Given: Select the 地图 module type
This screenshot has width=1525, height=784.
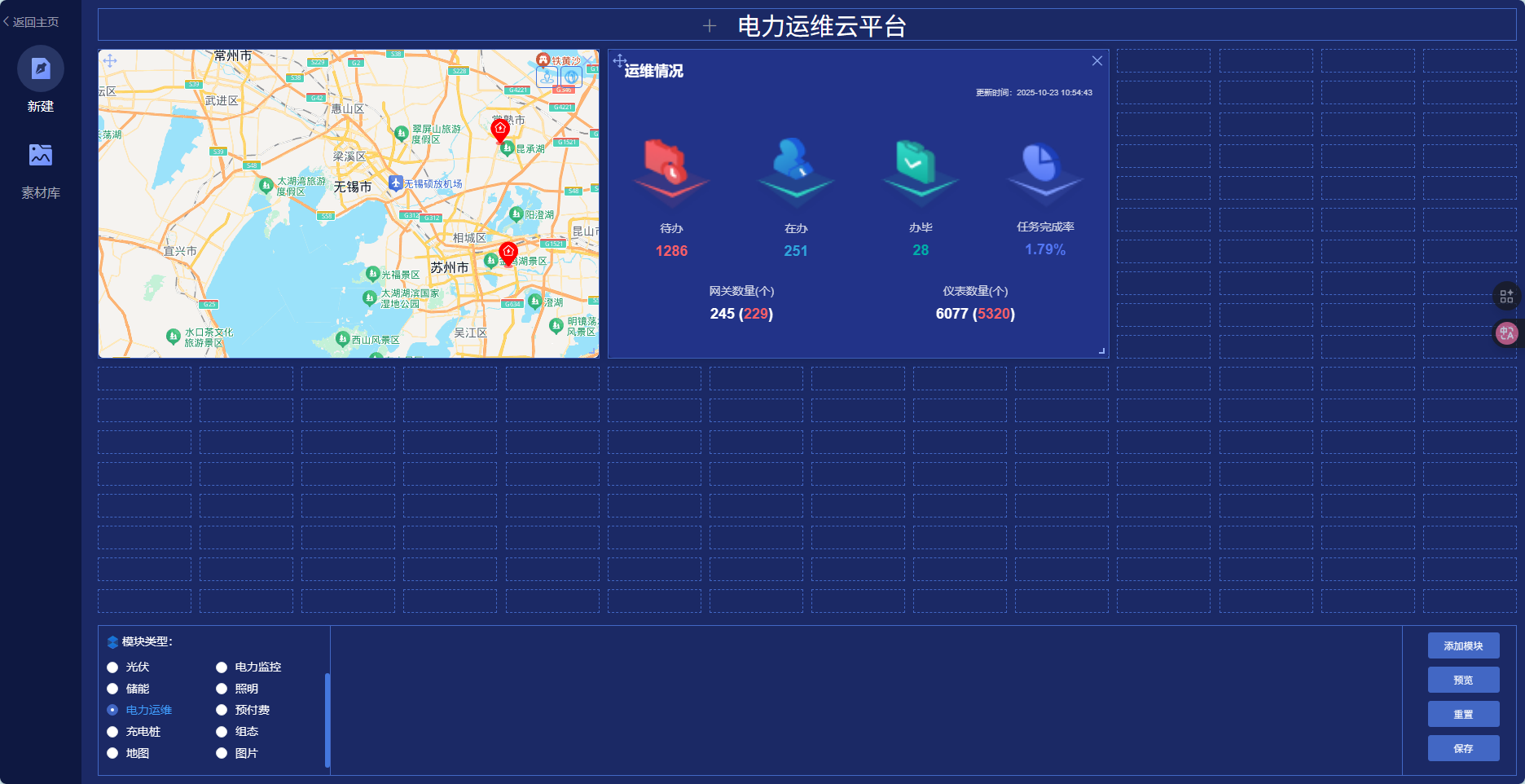Looking at the screenshot, I should pos(112,753).
